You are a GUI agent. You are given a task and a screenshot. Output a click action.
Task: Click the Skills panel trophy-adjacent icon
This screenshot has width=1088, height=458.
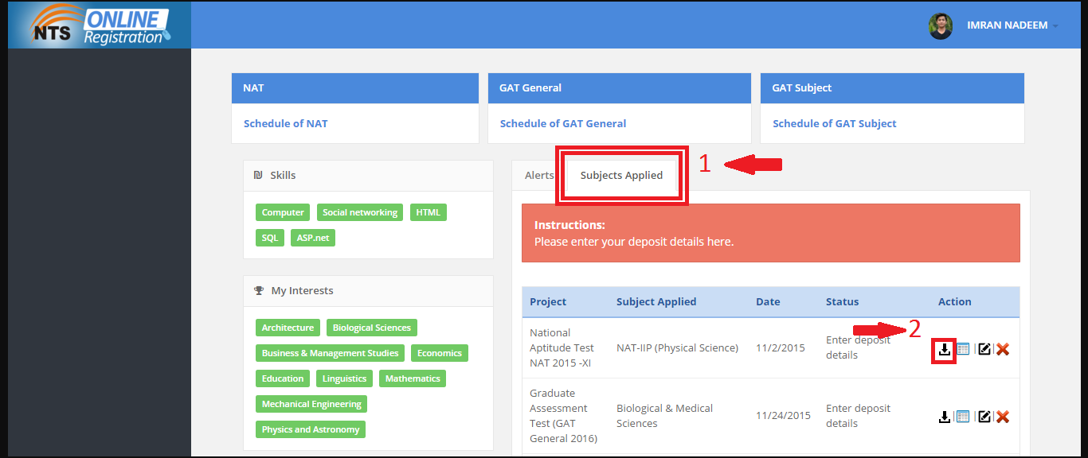pos(258,175)
